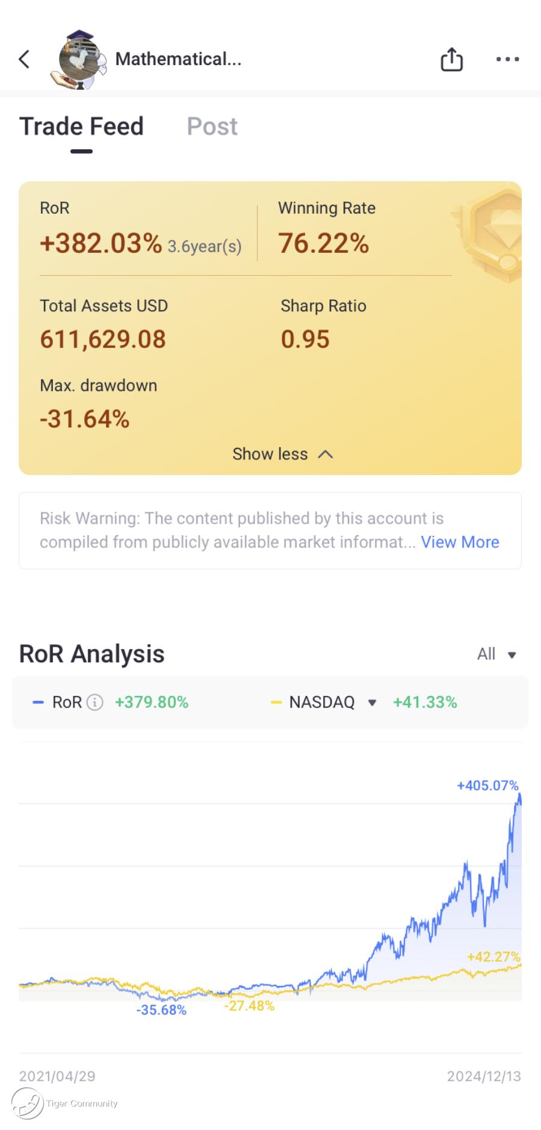Tap the RoR info icon
The height and width of the screenshot is (1130, 541).
(x=95, y=702)
